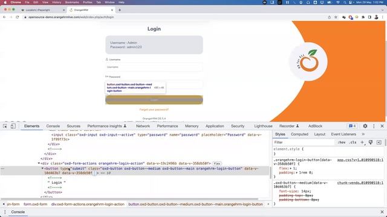The image size is (387, 217).
Task: Open the Memory panel tab
Action: tap(192, 126)
